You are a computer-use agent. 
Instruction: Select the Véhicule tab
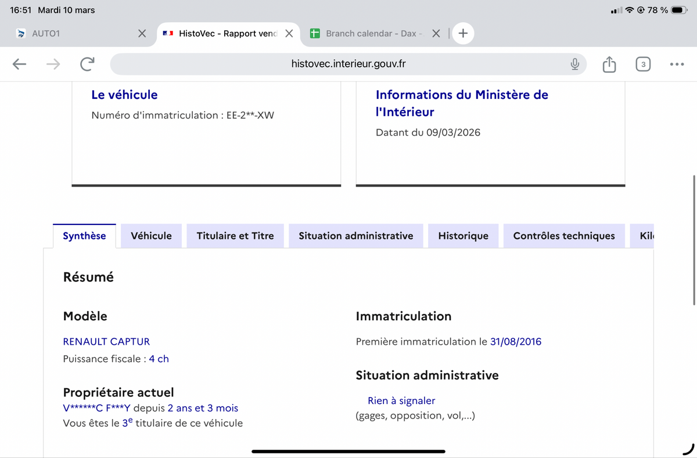(x=151, y=236)
